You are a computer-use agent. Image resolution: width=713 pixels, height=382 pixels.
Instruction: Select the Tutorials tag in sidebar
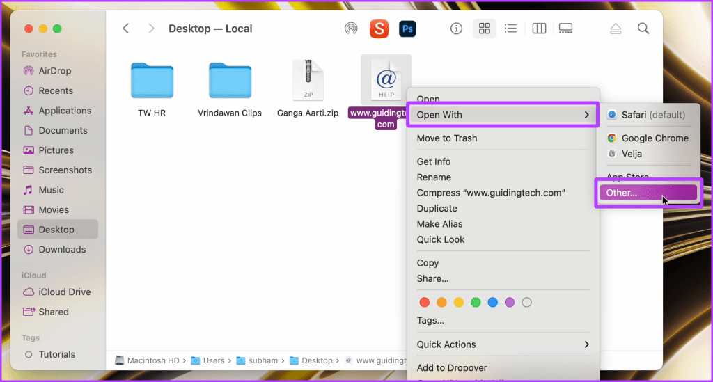[x=58, y=354]
